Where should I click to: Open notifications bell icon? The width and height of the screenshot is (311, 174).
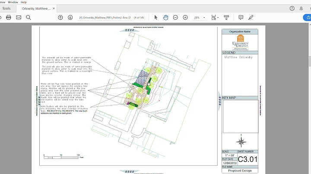(x=301, y=8)
